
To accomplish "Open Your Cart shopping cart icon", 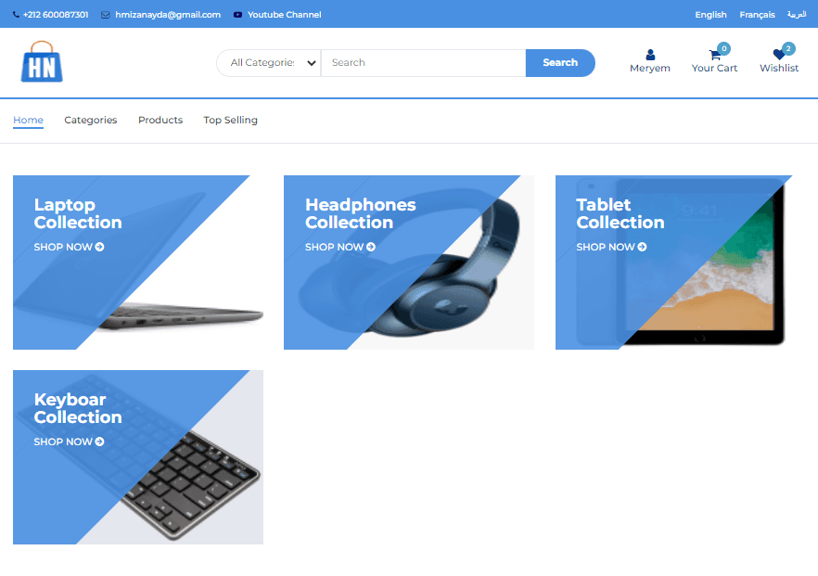I will click(715, 54).
